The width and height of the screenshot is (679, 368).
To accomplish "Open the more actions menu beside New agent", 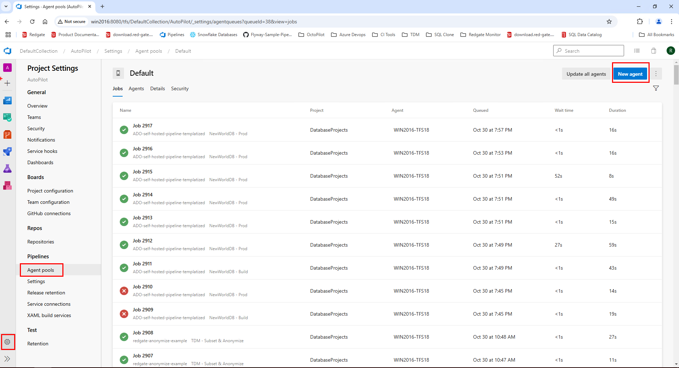I will point(656,74).
